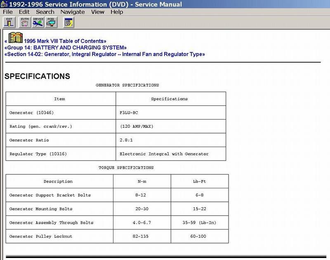The image size is (330, 260).
Task: Select 'Generator Assembly Through Bolts' row label
Action: (51, 223)
